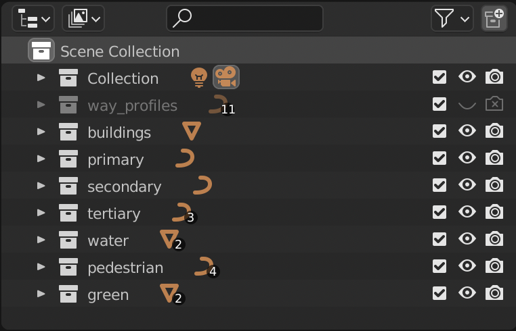Uncheck exclude checkbox for water collection
Screen dimensions: 516x331
(x=439, y=239)
